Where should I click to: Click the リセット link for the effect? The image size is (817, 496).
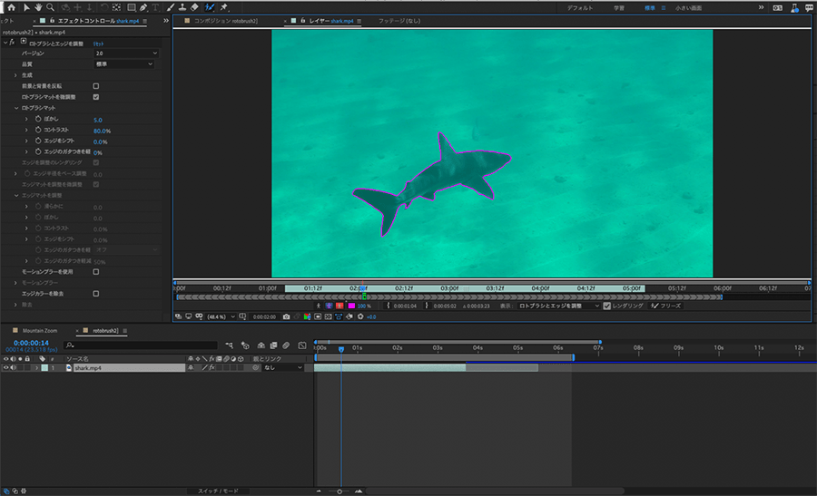pos(99,43)
